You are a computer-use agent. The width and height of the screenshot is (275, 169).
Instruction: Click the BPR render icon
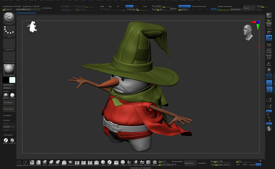click(x=269, y=15)
